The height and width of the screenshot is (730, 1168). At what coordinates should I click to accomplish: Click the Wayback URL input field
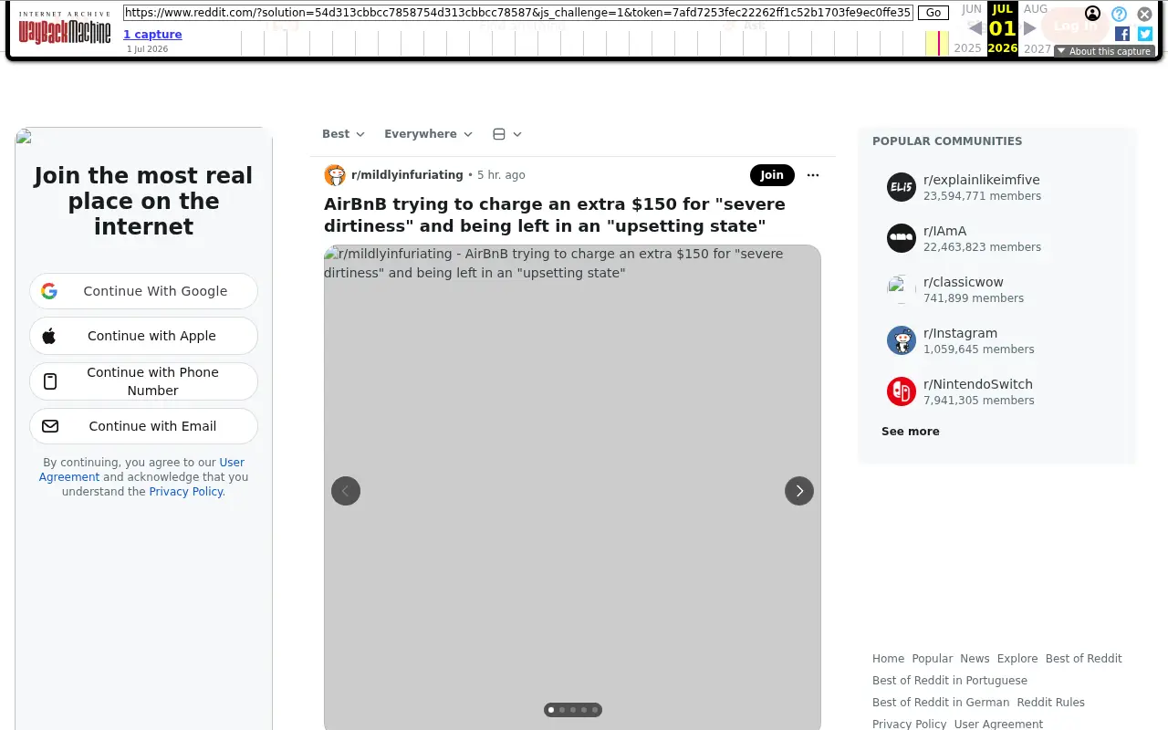tap(518, 13)
